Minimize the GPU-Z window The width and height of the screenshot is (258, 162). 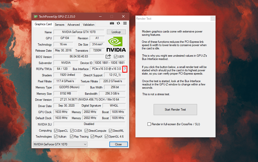point(100,16)
